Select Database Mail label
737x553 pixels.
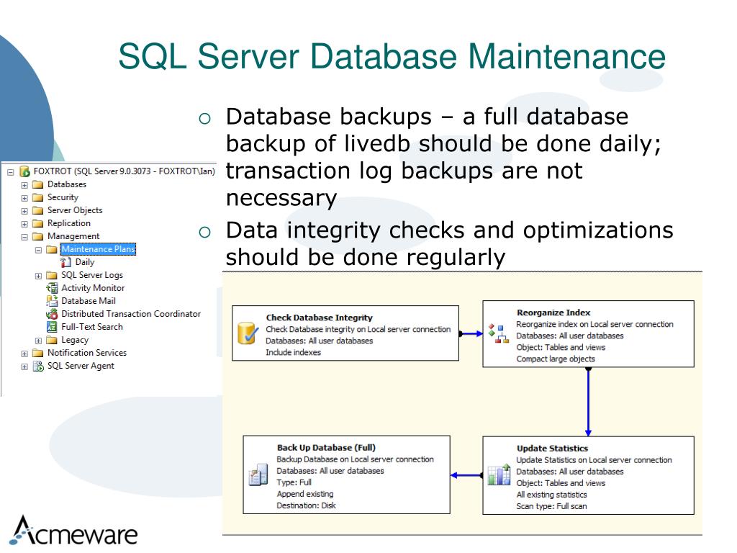point(89,301)
